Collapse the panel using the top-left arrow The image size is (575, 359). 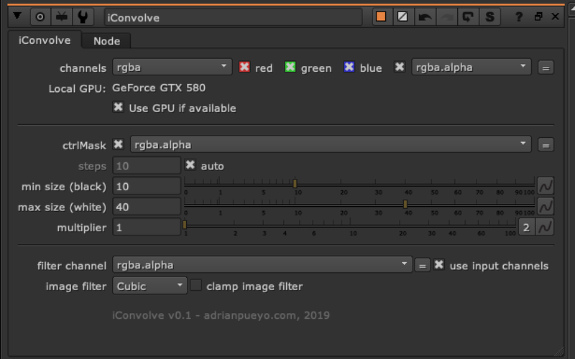click(x=17, y=16)
